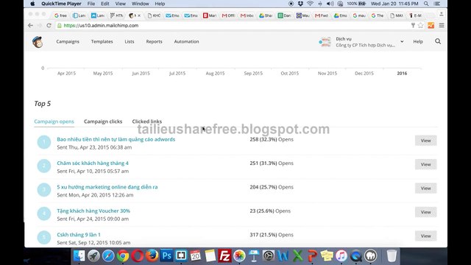Click View for 'Tặng khách hàng Voucher 30%'
This screenshot has height=265, width=471.
pos(425,212)
